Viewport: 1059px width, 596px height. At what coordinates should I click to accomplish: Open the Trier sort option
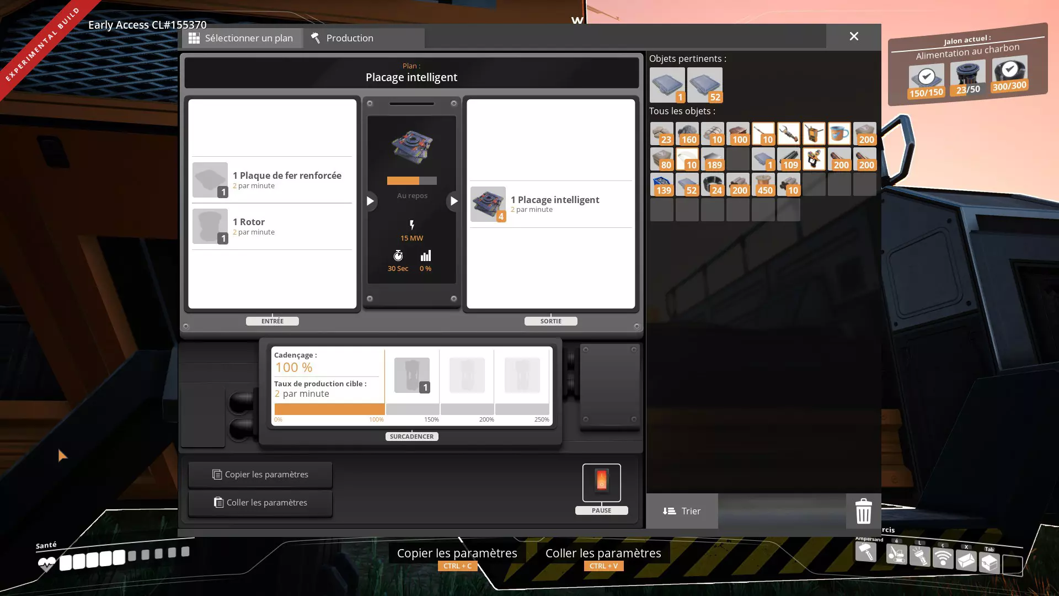[682, 511]
